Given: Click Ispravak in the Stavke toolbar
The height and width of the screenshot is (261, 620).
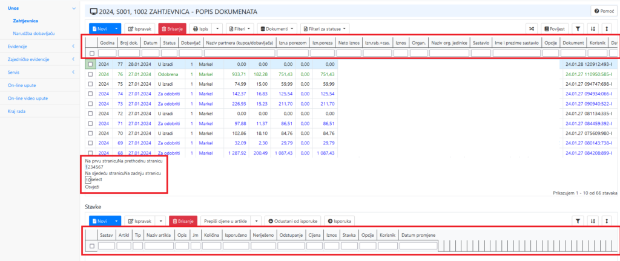Looking at the screenshot, I should pyautogui.click(x=140, y=221).
